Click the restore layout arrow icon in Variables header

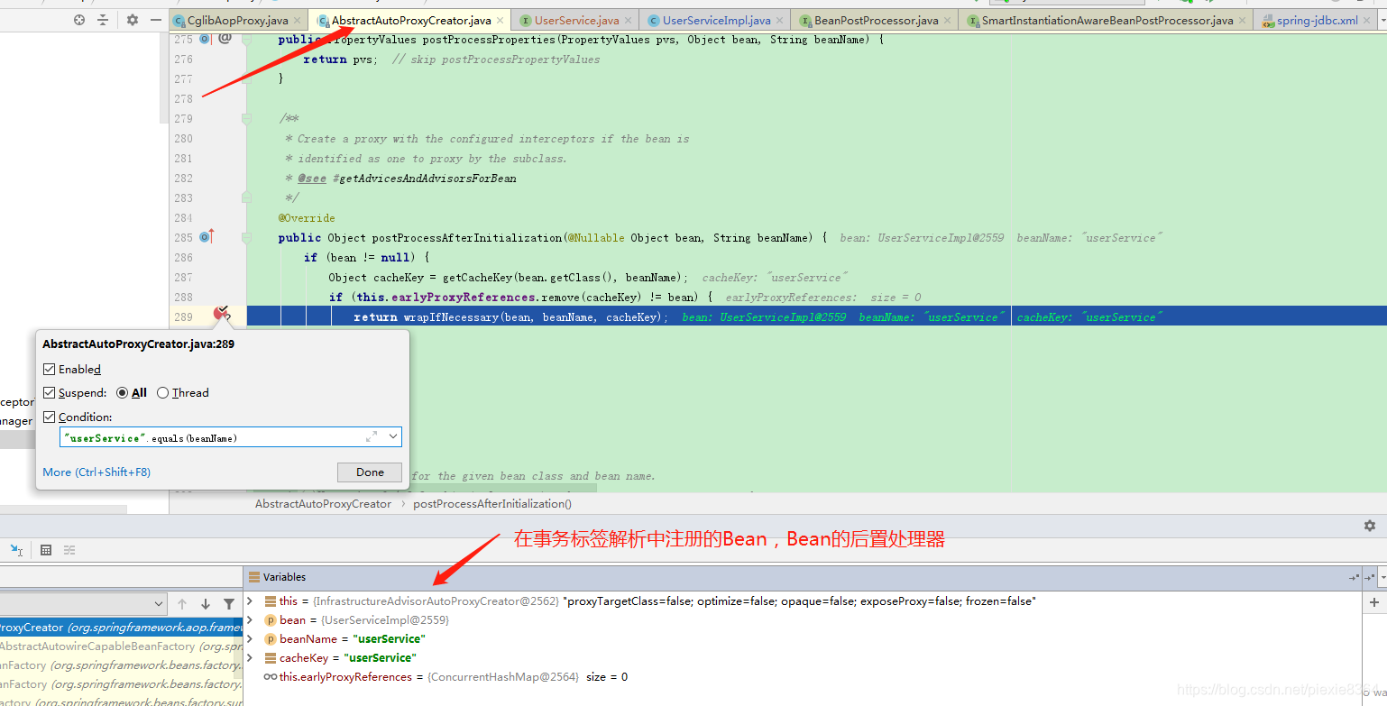click(x=1354, y=577)
